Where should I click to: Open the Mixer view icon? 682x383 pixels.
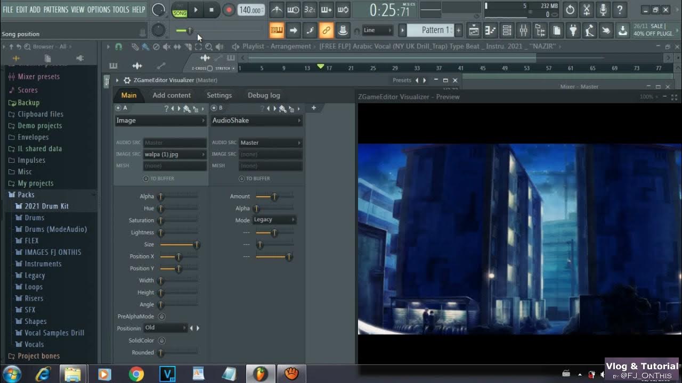tap(524, 30)
